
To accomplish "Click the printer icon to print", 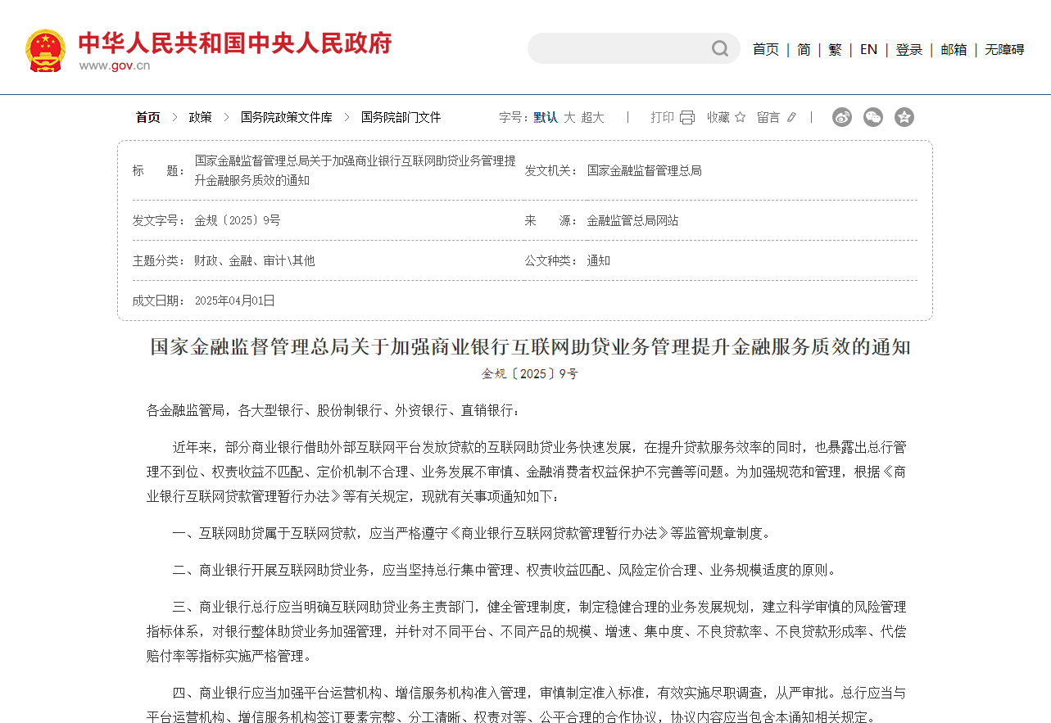I will (686, 118).
